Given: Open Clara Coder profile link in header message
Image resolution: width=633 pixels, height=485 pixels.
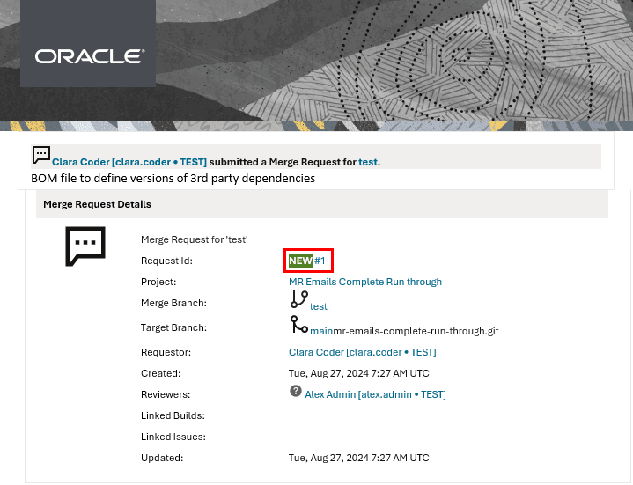Looking at the screenshot, I should tap(129, 162).
